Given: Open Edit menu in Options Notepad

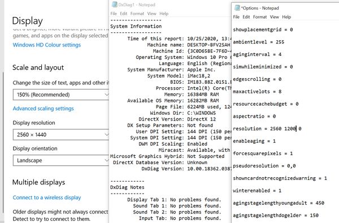Looking at the screenshot, I should click(x=246, y=17).
